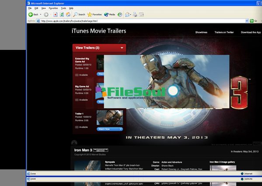This screenshot has width=262, height=186.
Task: Click the green Go button
Action: pyautogui.click(x=254, y=21)
